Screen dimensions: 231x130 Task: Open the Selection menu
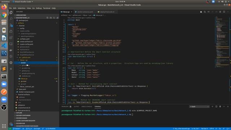coord(22,8)
